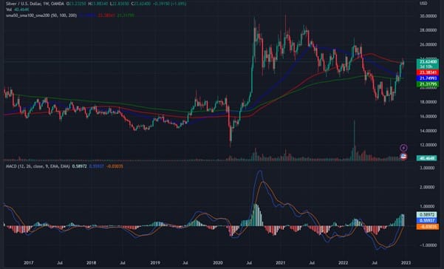Click the MACD legend value 0.58972
This screenshot has width=444, height=269.
pyautogui.click(x=79, y=166)
